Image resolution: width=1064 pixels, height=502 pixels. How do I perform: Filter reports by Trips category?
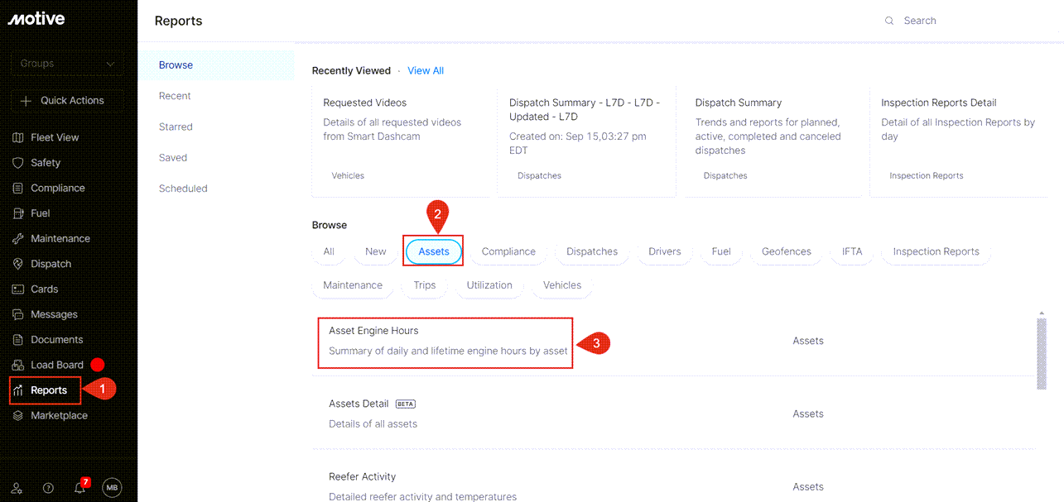click(x=425, y=285)
